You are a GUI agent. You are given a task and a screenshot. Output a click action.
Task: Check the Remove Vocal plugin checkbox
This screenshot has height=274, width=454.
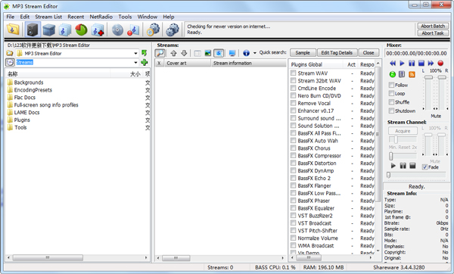pyautogui.click(x=294, y=103)
